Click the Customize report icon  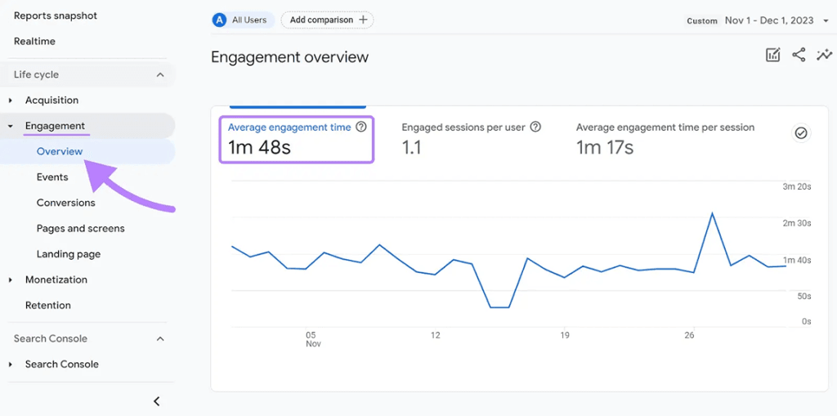[772, 56]
